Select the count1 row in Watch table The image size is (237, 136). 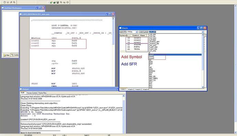(x=137, y=38)
